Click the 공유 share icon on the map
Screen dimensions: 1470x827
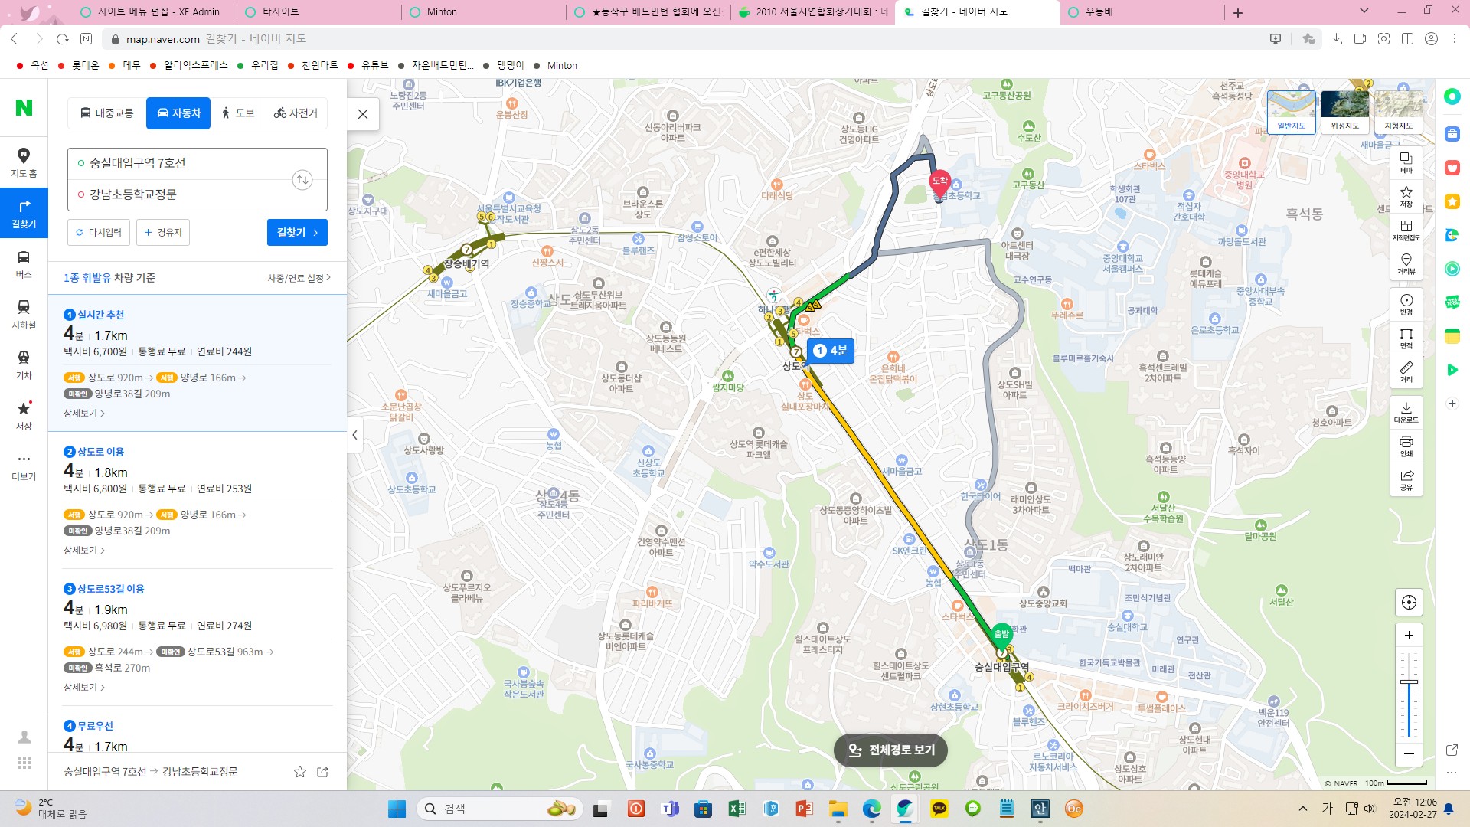point(1406,479)
